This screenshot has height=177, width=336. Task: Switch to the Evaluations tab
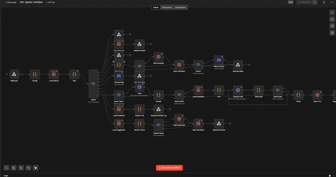[180, 7]
